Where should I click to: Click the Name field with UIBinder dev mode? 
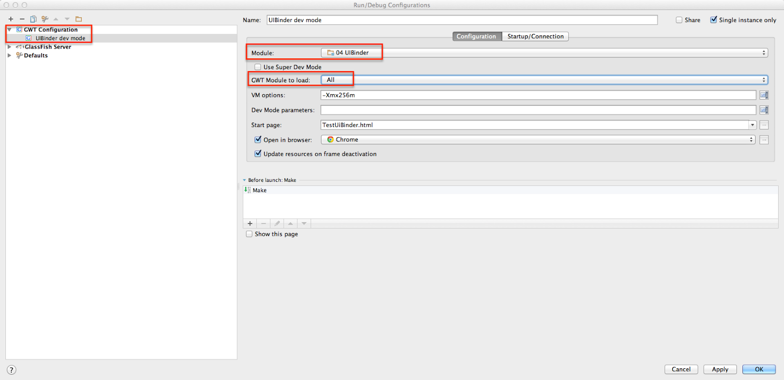pos(462,20)
